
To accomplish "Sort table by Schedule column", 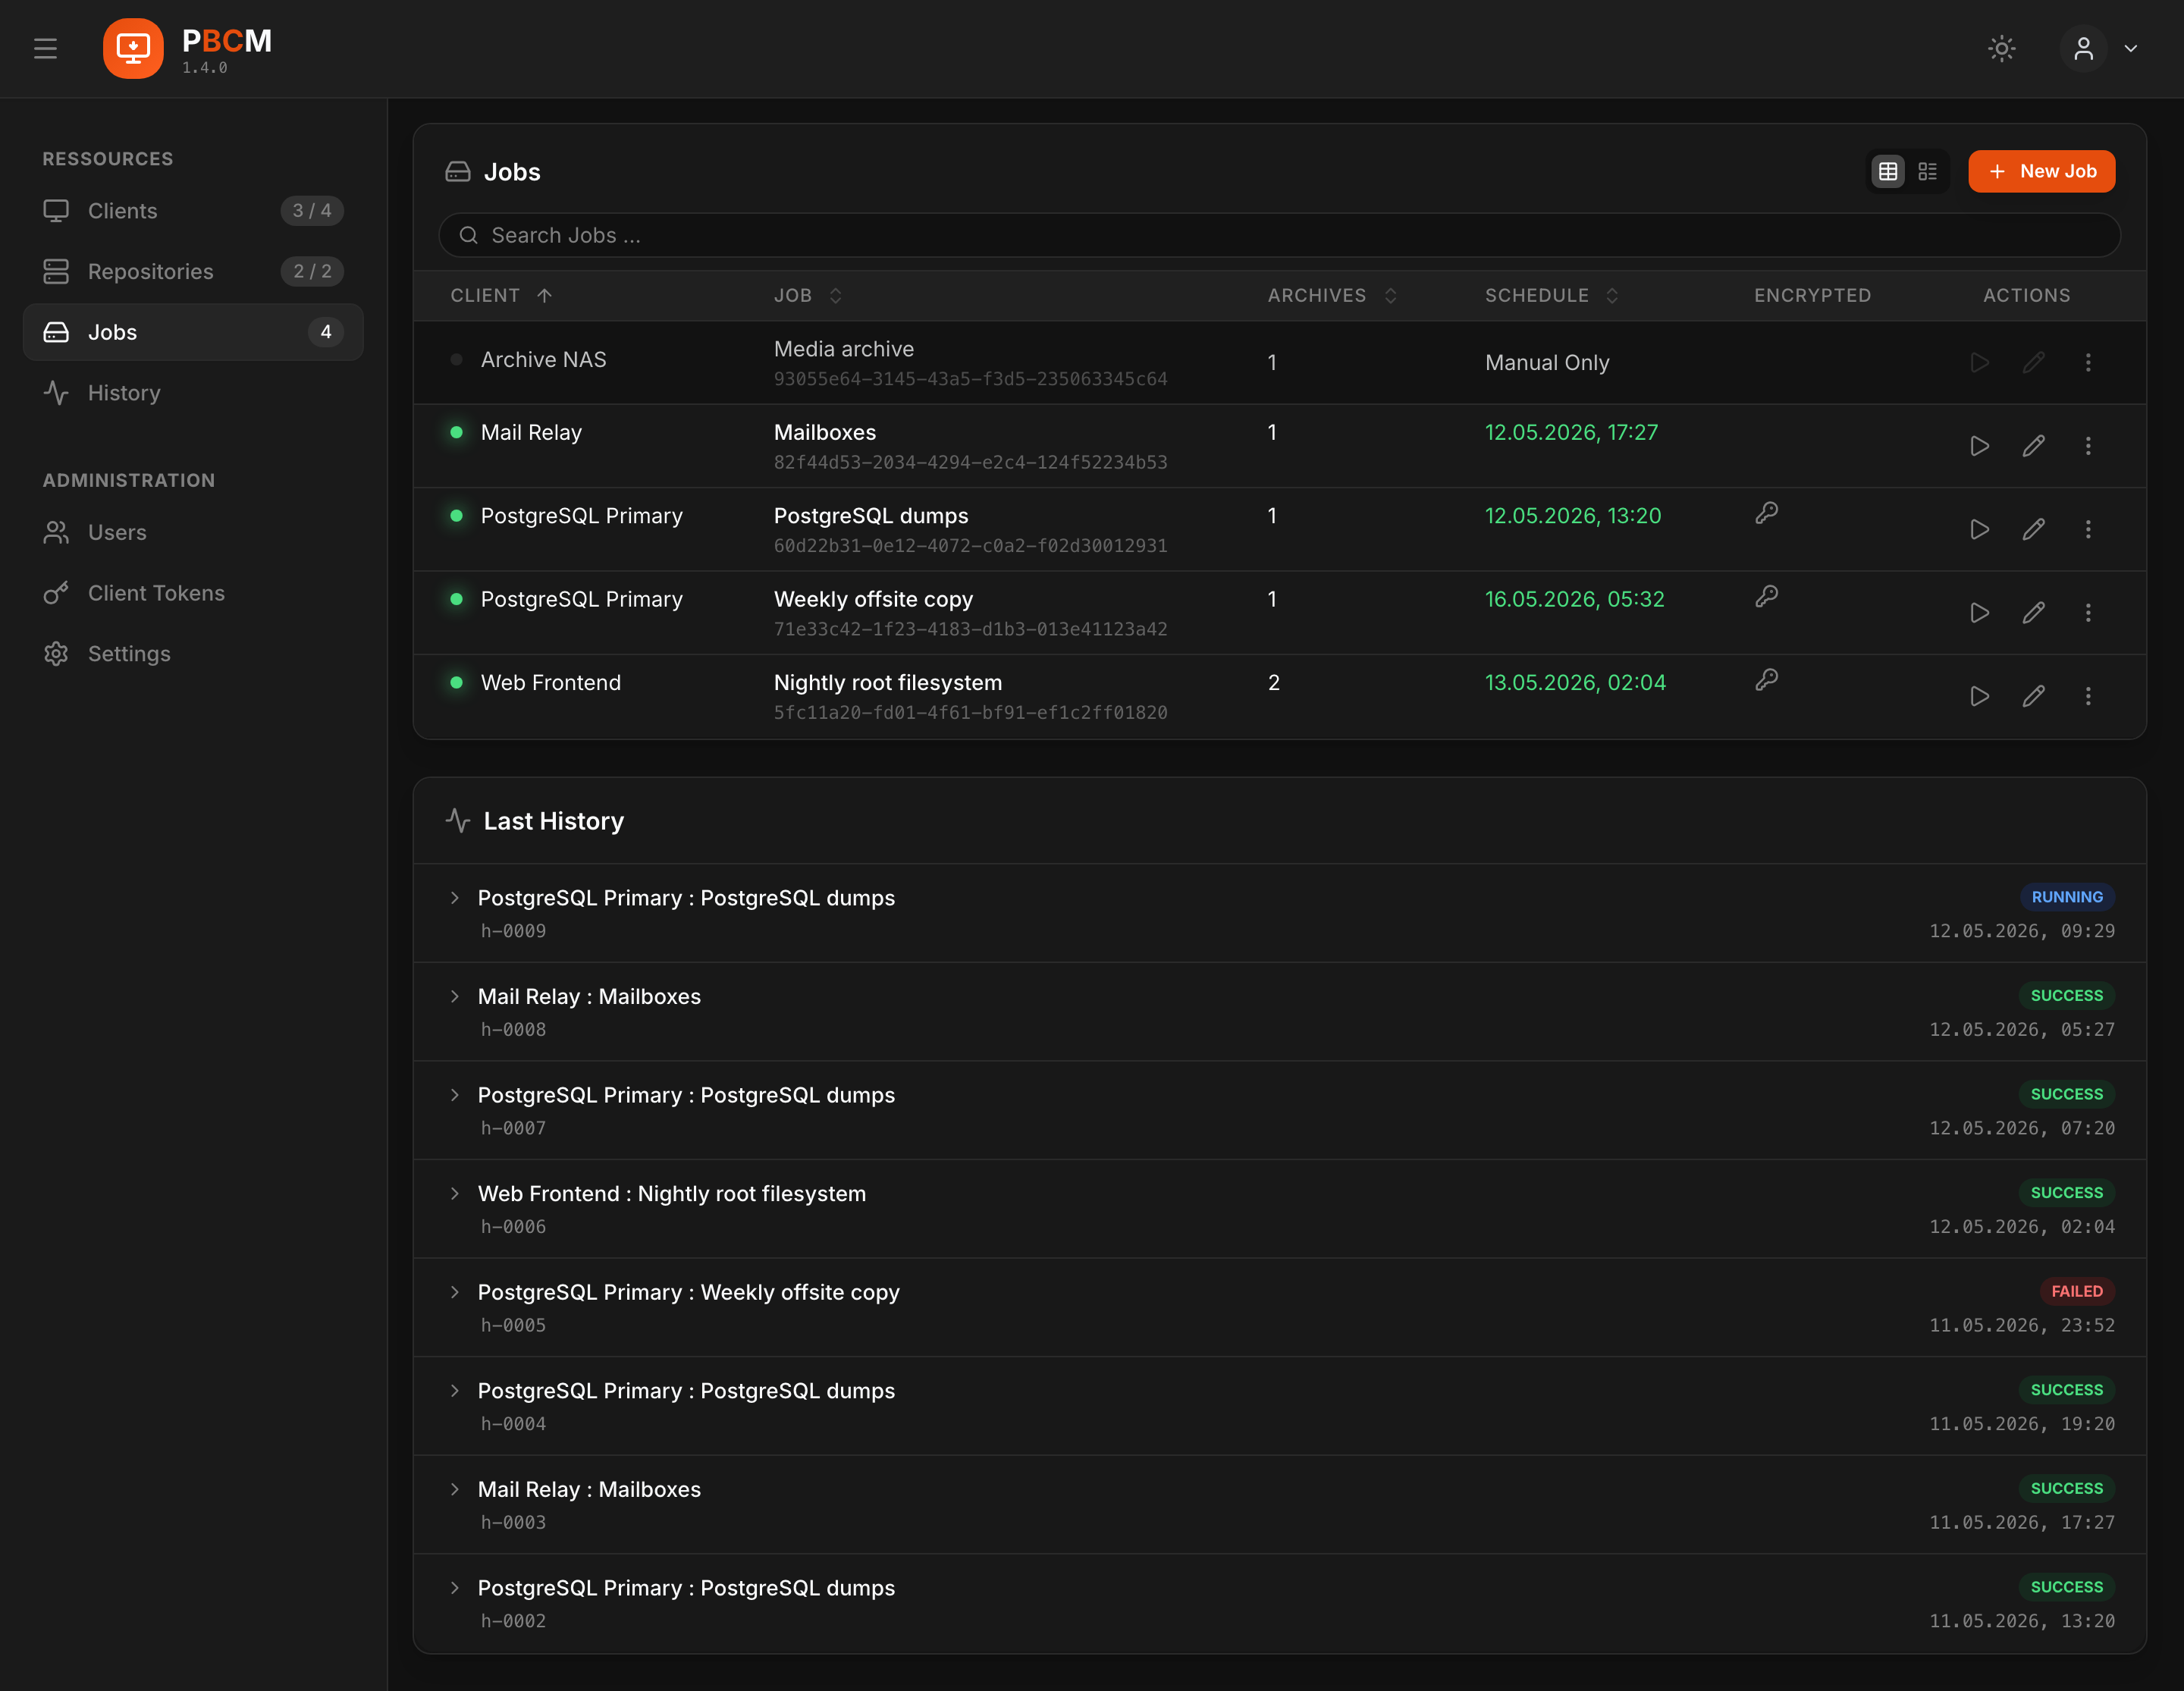I will pyautogui.click(x=1551, y=295).
